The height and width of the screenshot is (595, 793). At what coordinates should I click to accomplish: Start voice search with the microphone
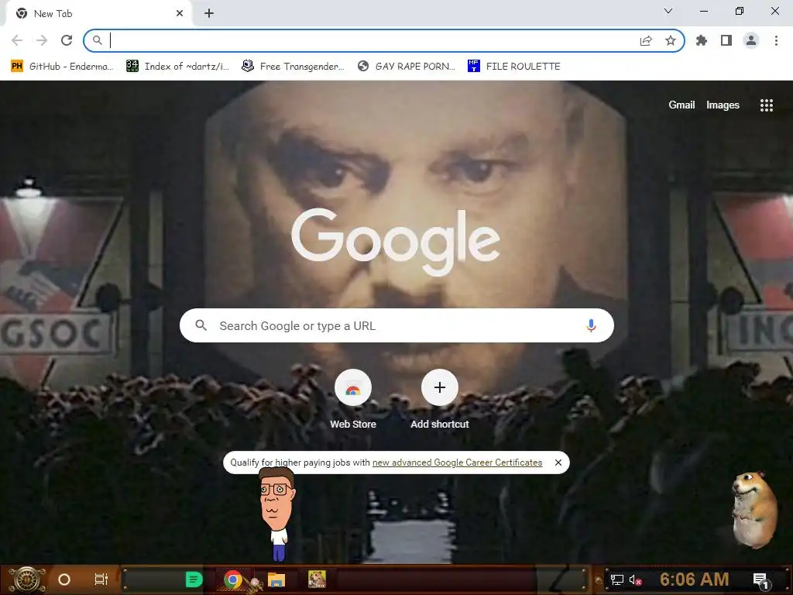click(x=591, y=325)
